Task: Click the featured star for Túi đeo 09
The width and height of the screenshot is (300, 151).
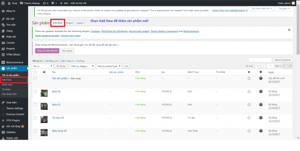Action: click(249, 117)
